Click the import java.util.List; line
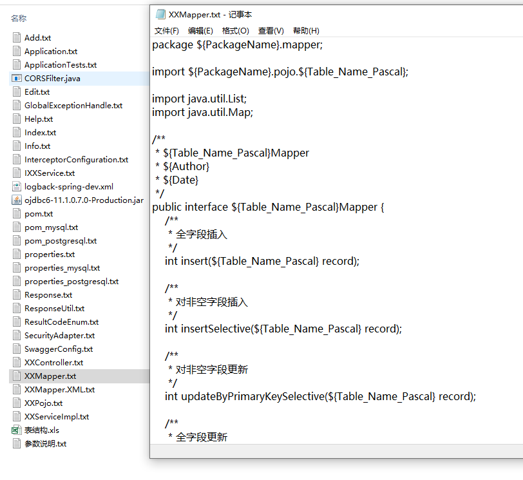 tap(200, 99)
